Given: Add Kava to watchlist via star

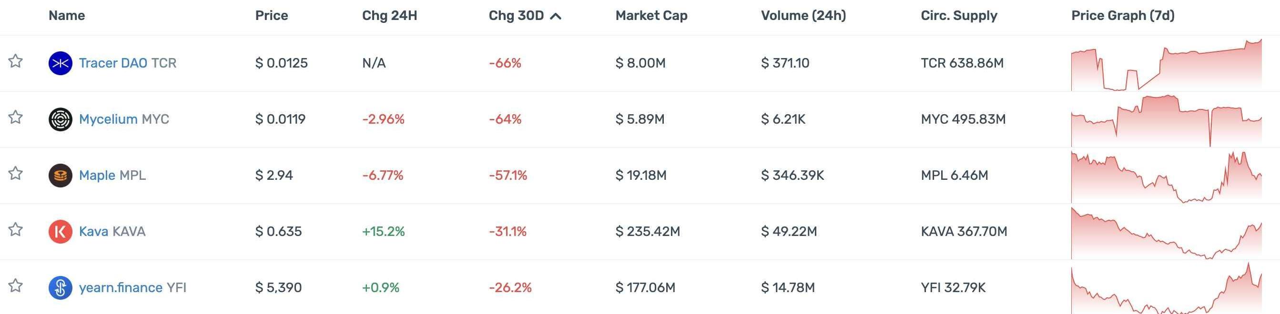Looking at the screenshot, I should [x=15, y=229].
